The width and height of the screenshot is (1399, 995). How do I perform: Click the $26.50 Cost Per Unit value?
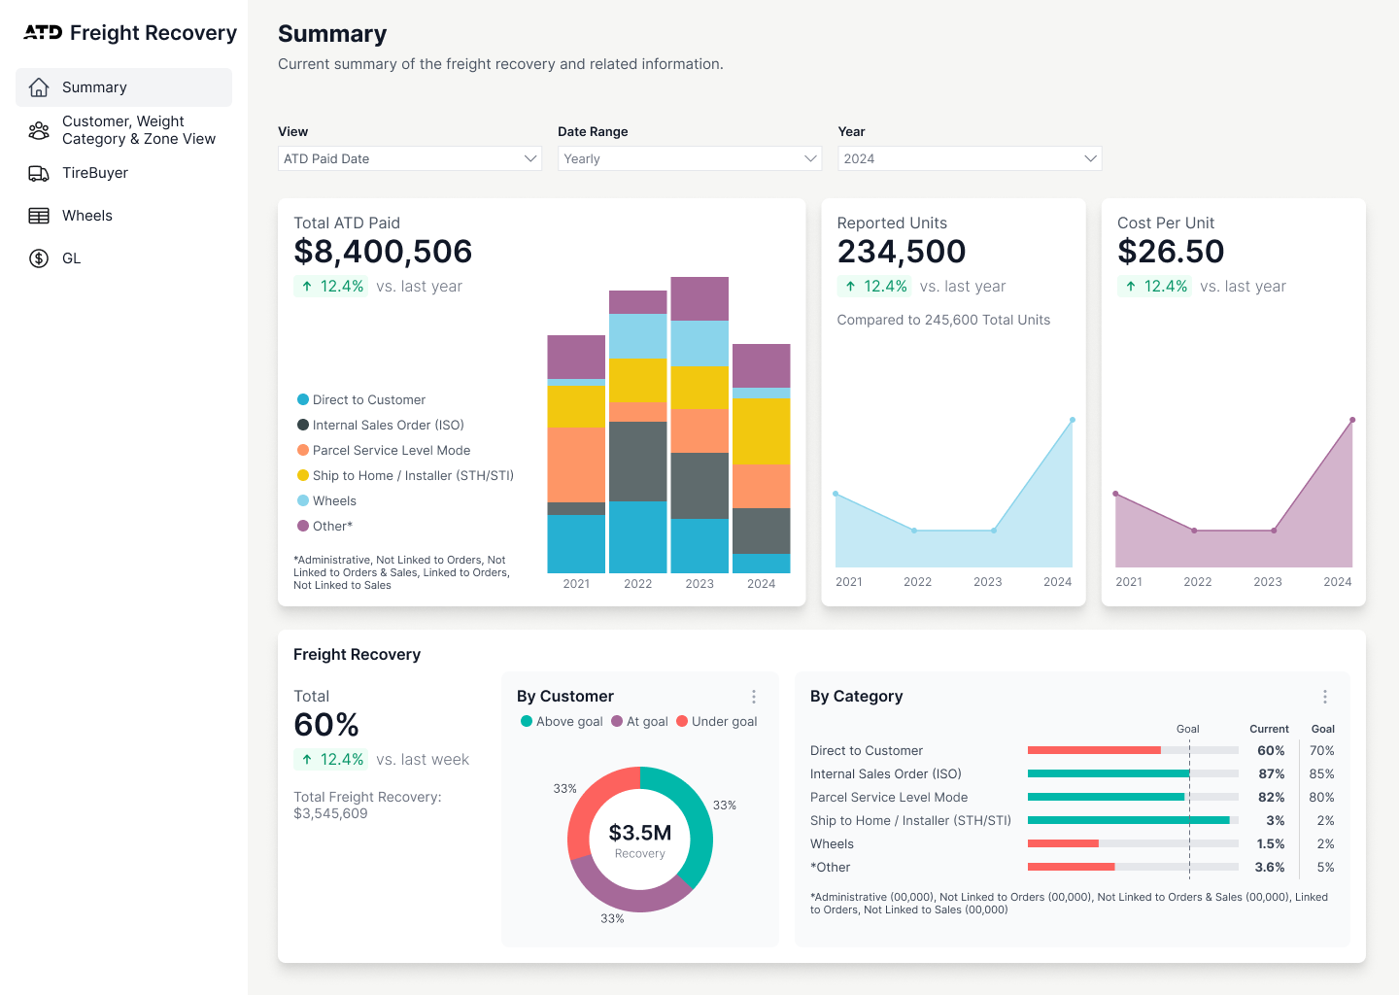(1171, 252)
